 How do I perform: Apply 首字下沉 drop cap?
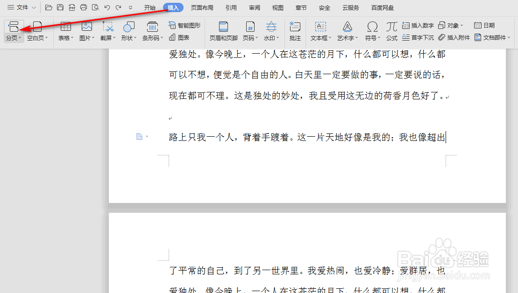418,38
